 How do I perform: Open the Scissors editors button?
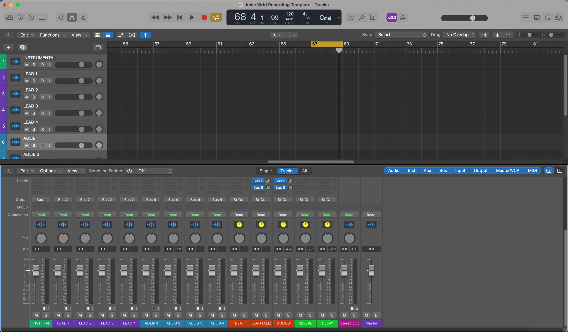point(83,18)
